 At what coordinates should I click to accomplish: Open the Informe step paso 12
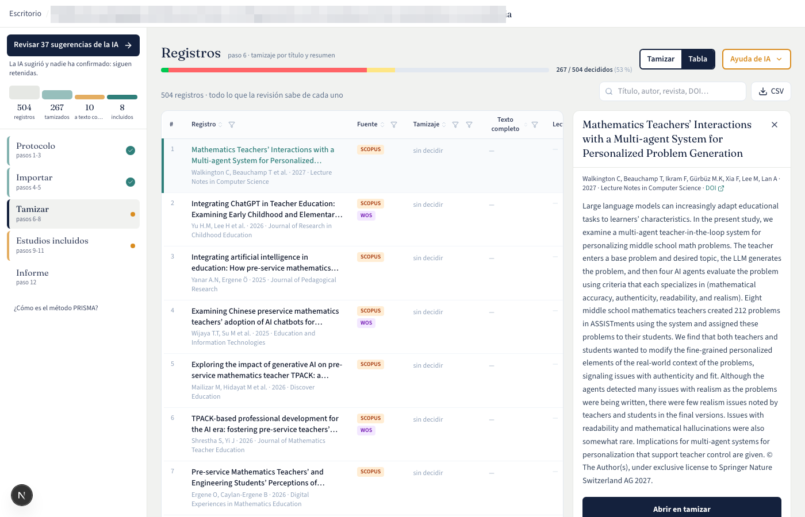(x=73, y=277)
